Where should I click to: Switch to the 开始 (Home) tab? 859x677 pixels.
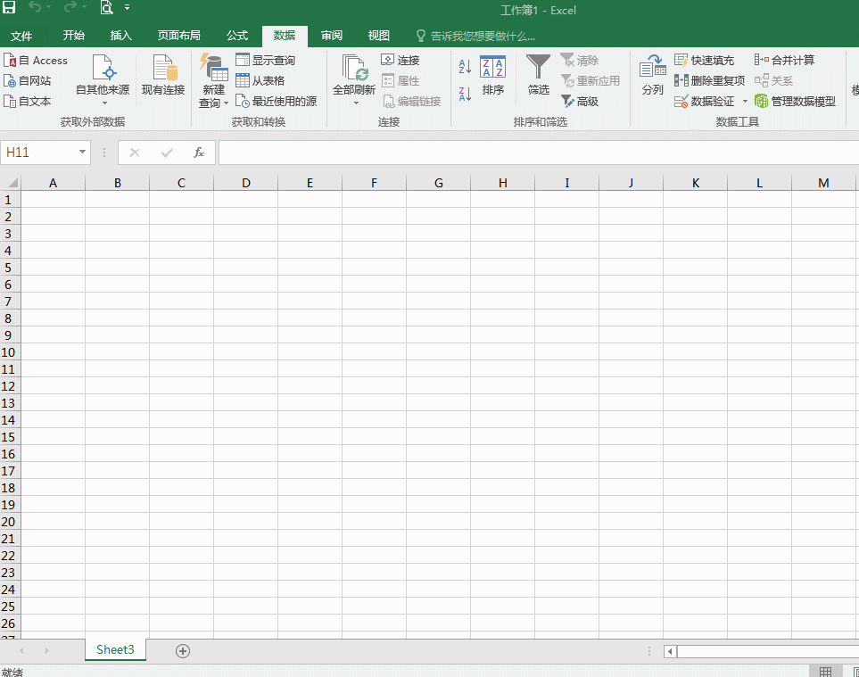click(73, 36)
